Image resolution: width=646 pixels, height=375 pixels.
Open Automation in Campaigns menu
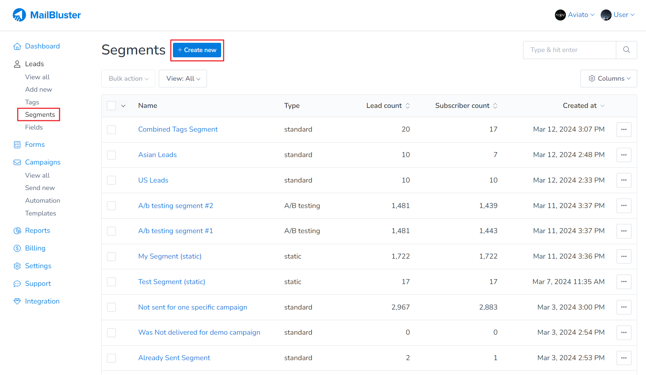click(x=43, y=201)
